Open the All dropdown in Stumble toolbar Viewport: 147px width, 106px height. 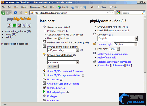(93, 7)
